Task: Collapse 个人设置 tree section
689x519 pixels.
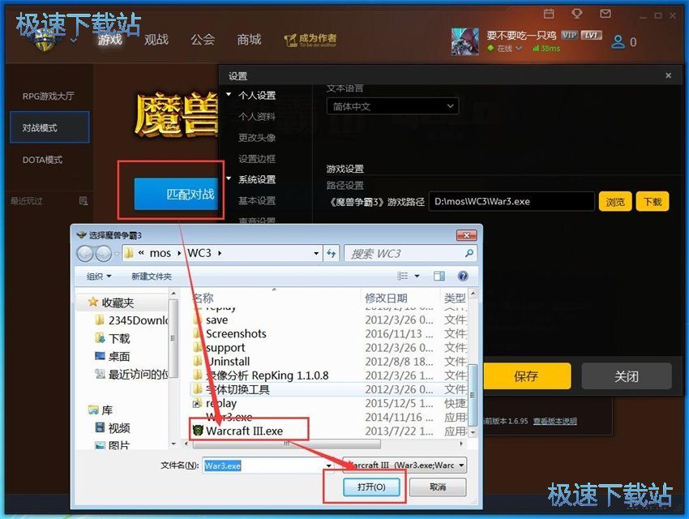Action: [x=229, y=95]
